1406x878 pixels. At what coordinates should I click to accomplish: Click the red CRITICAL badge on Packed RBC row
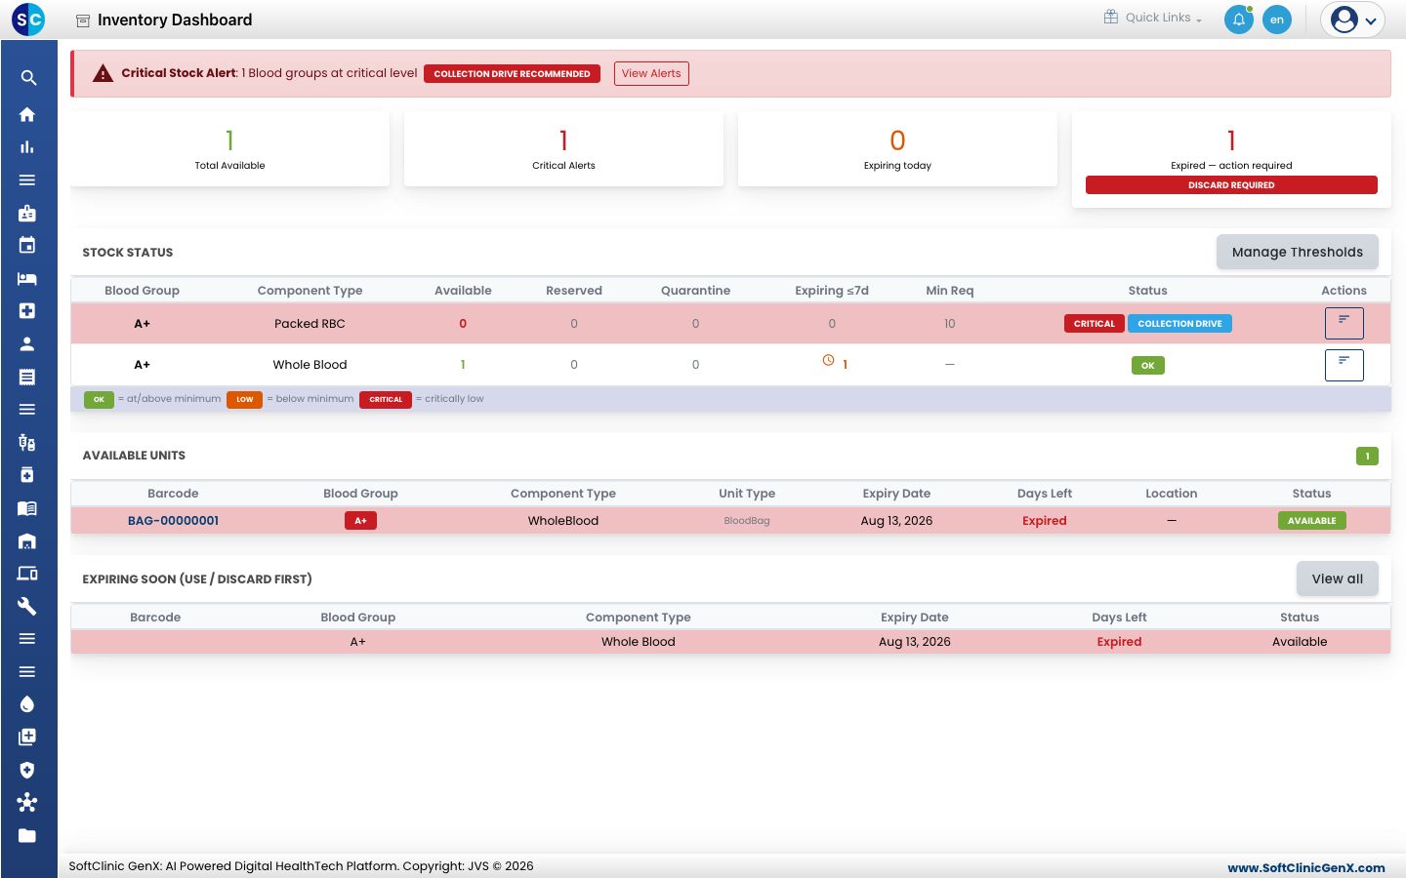pos(1094,324)
